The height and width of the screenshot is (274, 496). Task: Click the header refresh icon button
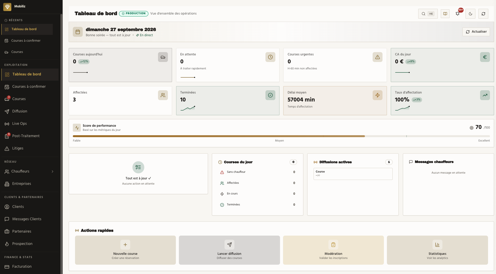483,14
